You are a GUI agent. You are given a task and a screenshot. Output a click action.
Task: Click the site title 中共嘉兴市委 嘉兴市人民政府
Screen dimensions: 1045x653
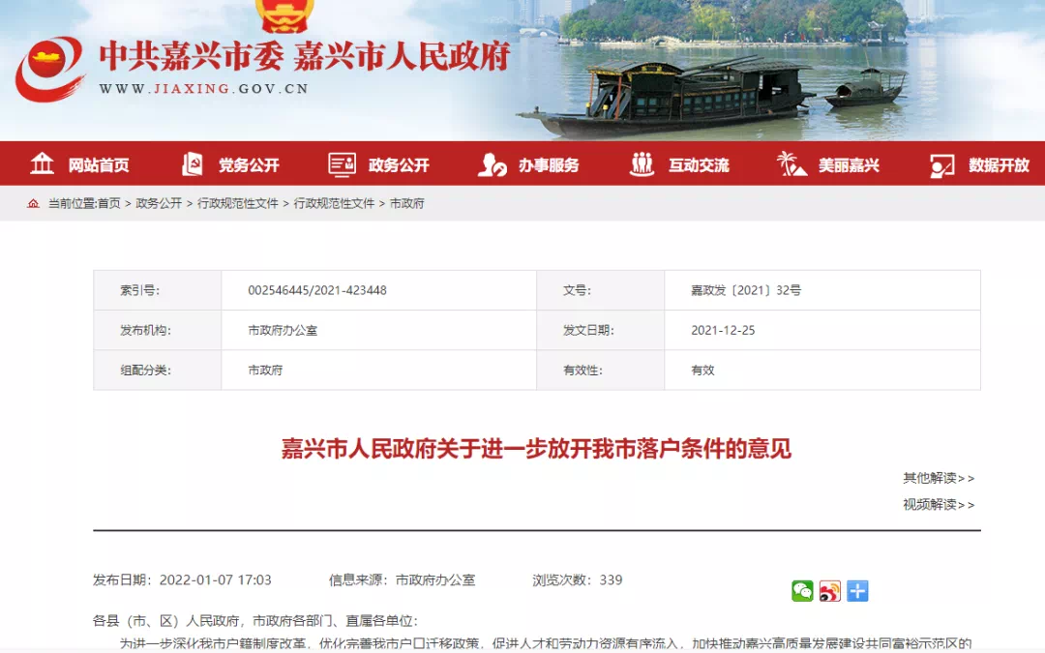click(305, 57)
